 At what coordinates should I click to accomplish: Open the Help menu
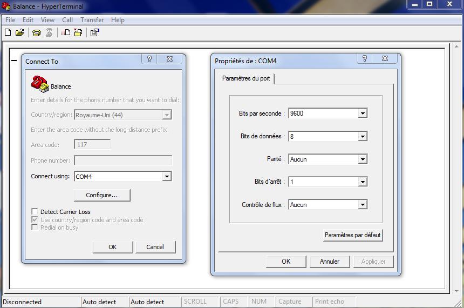pyautogui.click(x=118, y=20)
